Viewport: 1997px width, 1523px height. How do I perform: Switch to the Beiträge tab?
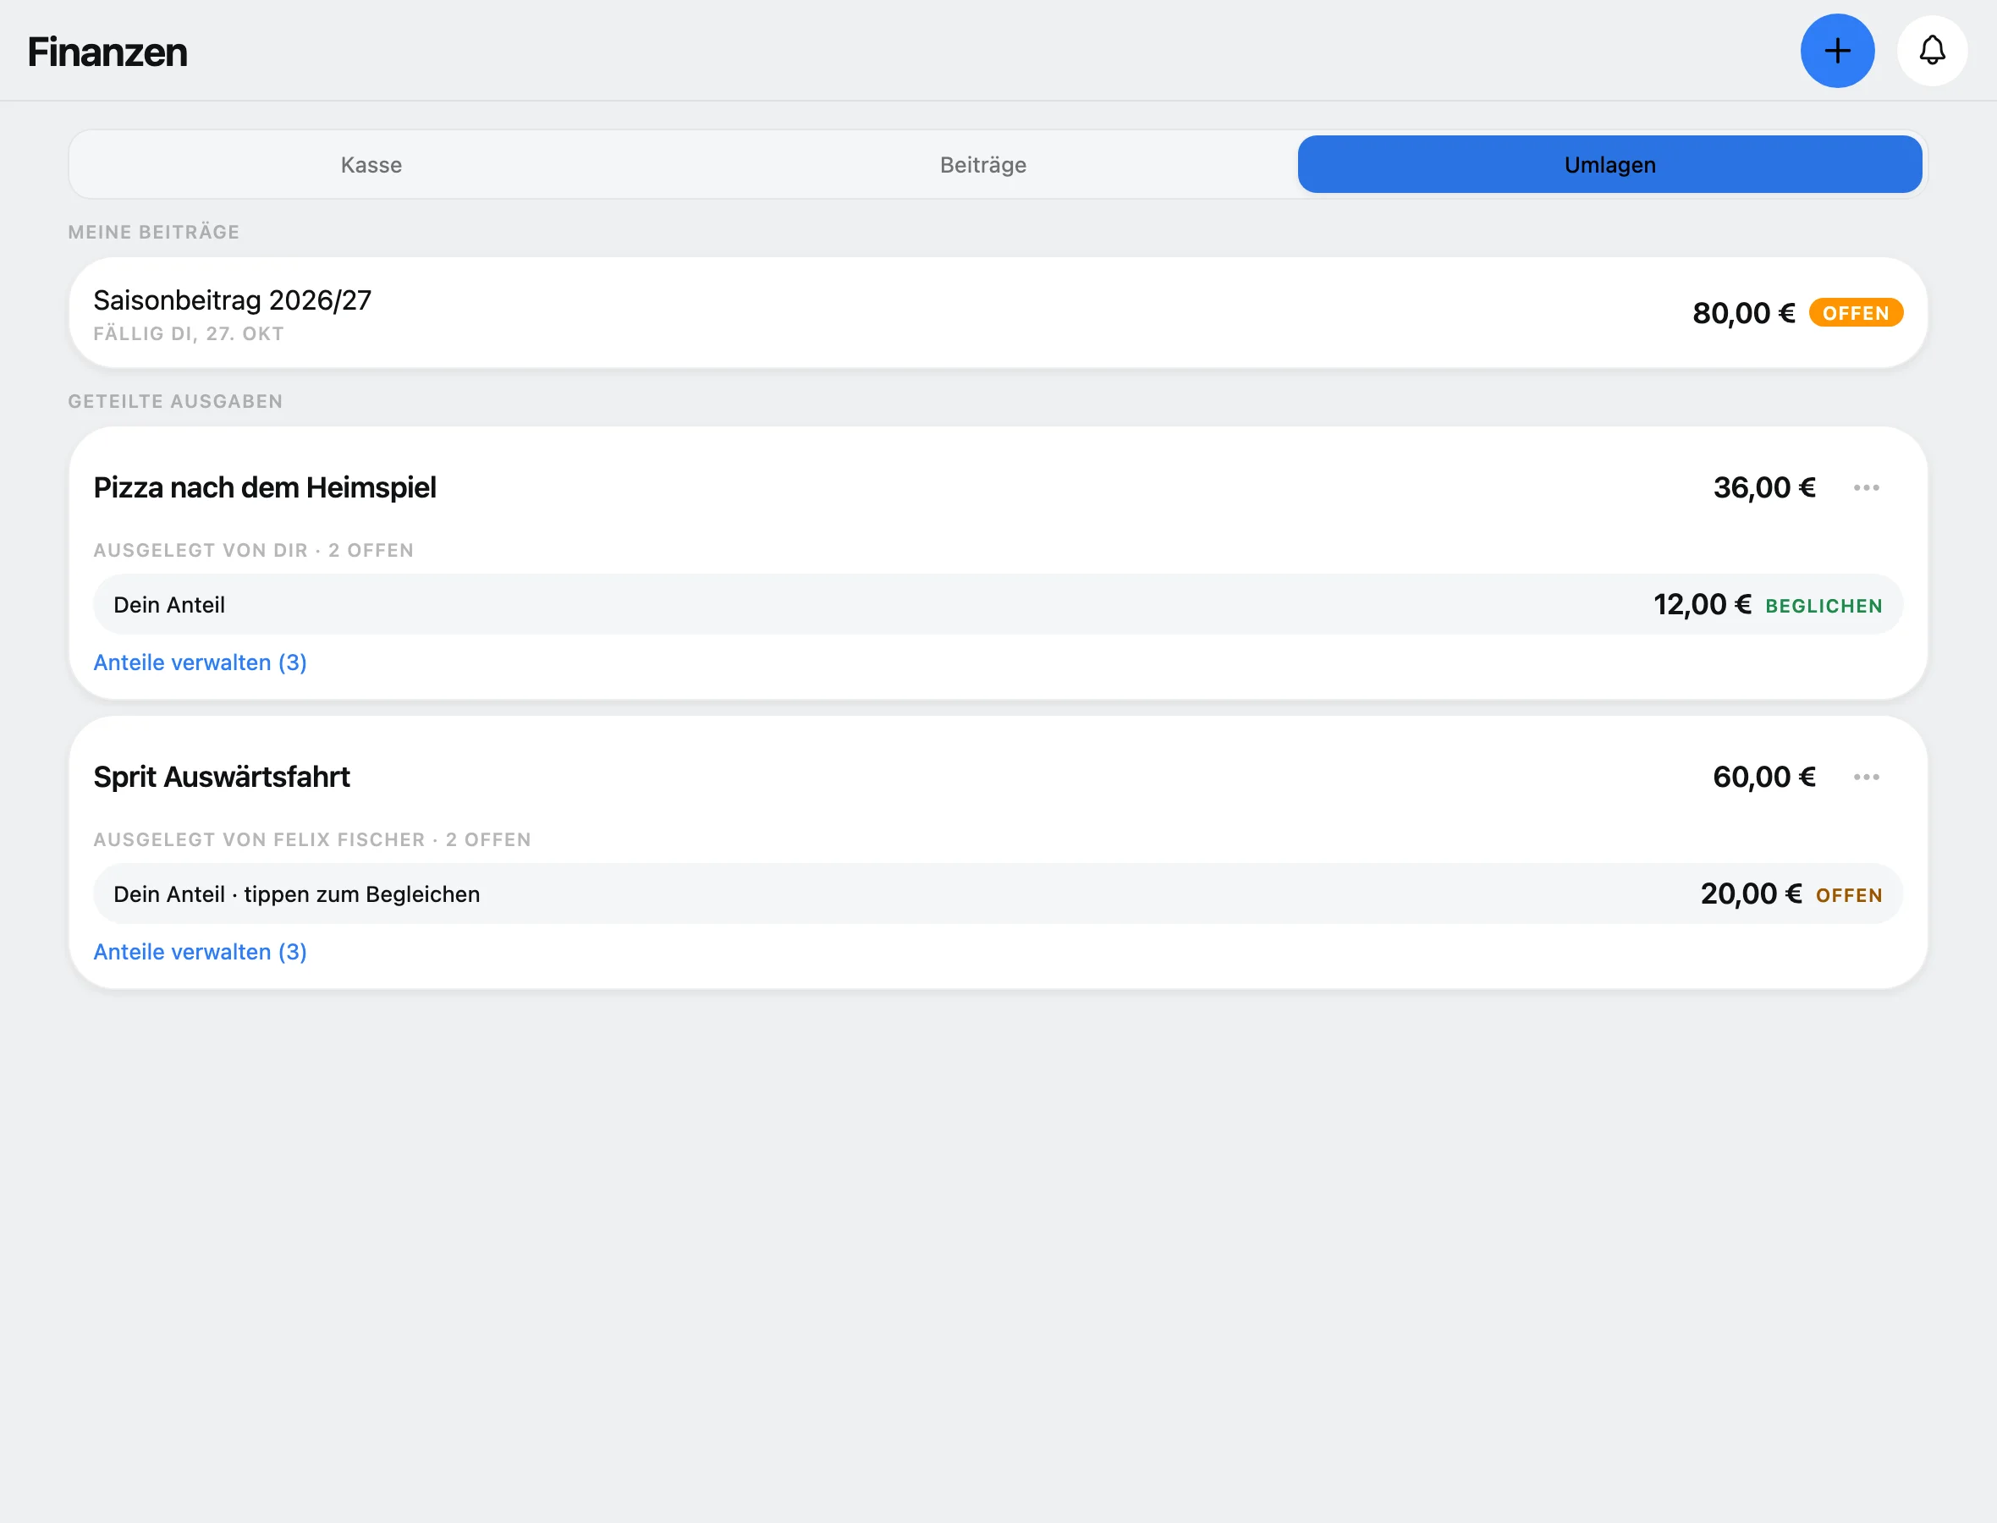pos(982,164)
